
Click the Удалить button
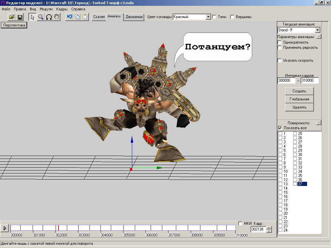[299, 107]
